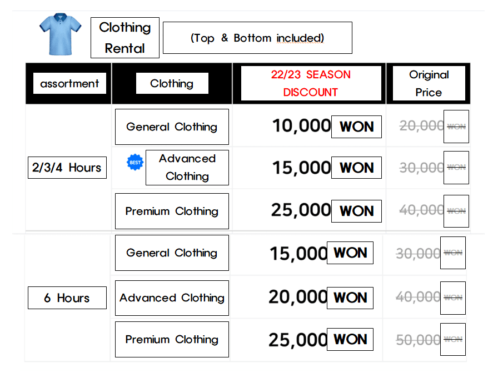Select General Clothing in the 6 Hours section
Image resolution: width=493 pixels, height=373 pixels.
[x=172, y=253]
